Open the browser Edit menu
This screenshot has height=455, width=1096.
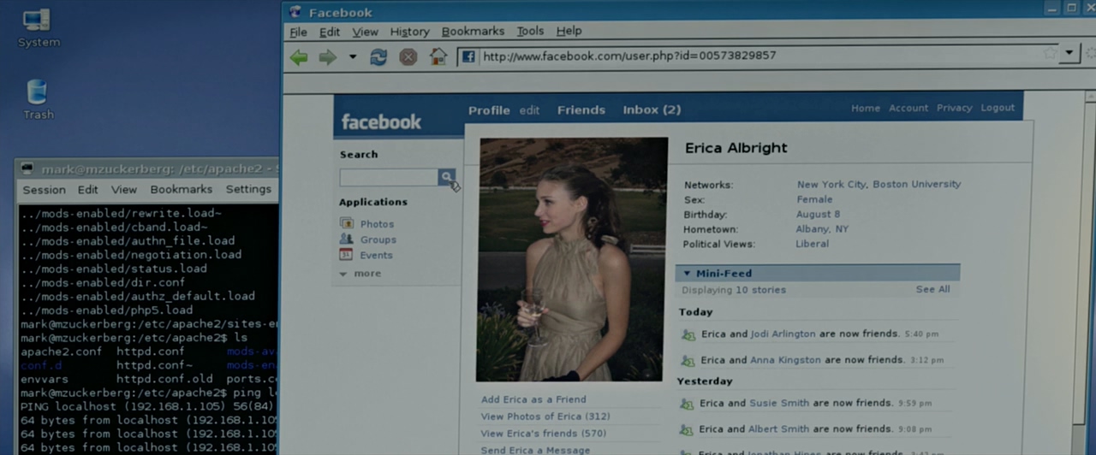click(330, 32)
